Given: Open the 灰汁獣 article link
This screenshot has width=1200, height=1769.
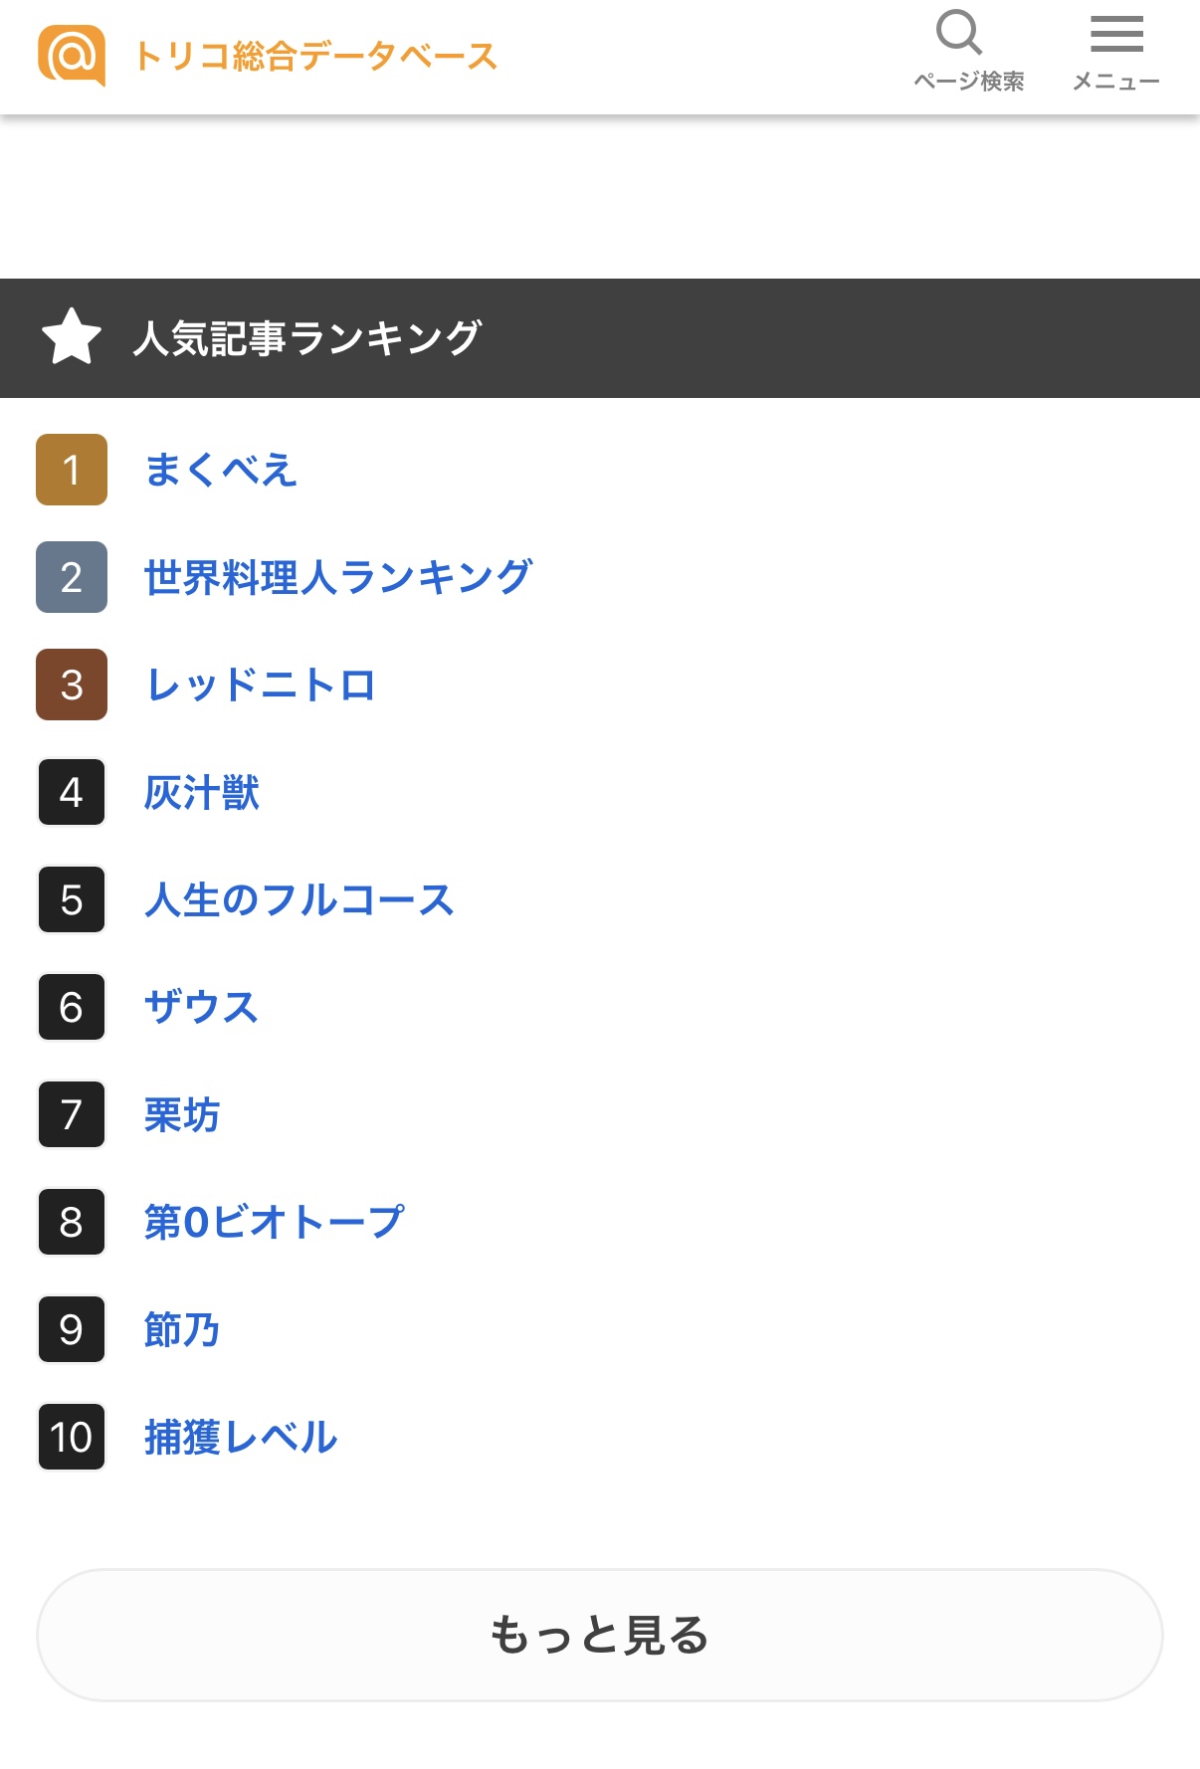Looking at the screenshot, I should [202, 793].
